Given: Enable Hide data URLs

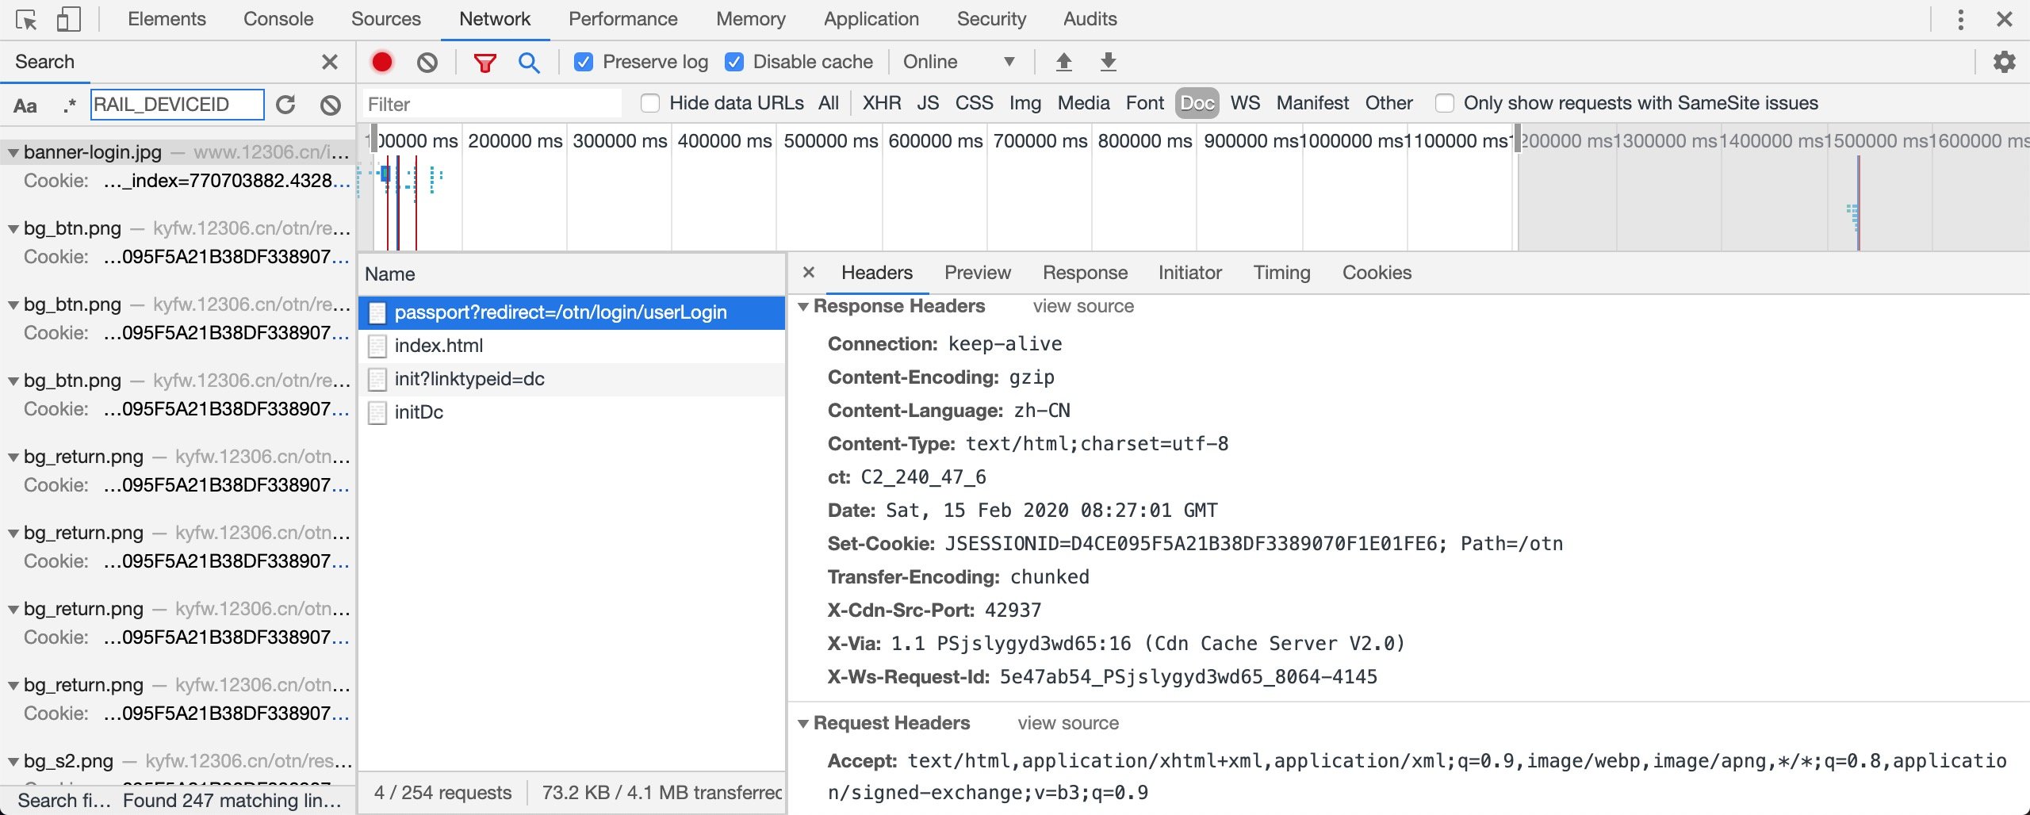Looking at the screenshot, I should click(x=650, y=103).
